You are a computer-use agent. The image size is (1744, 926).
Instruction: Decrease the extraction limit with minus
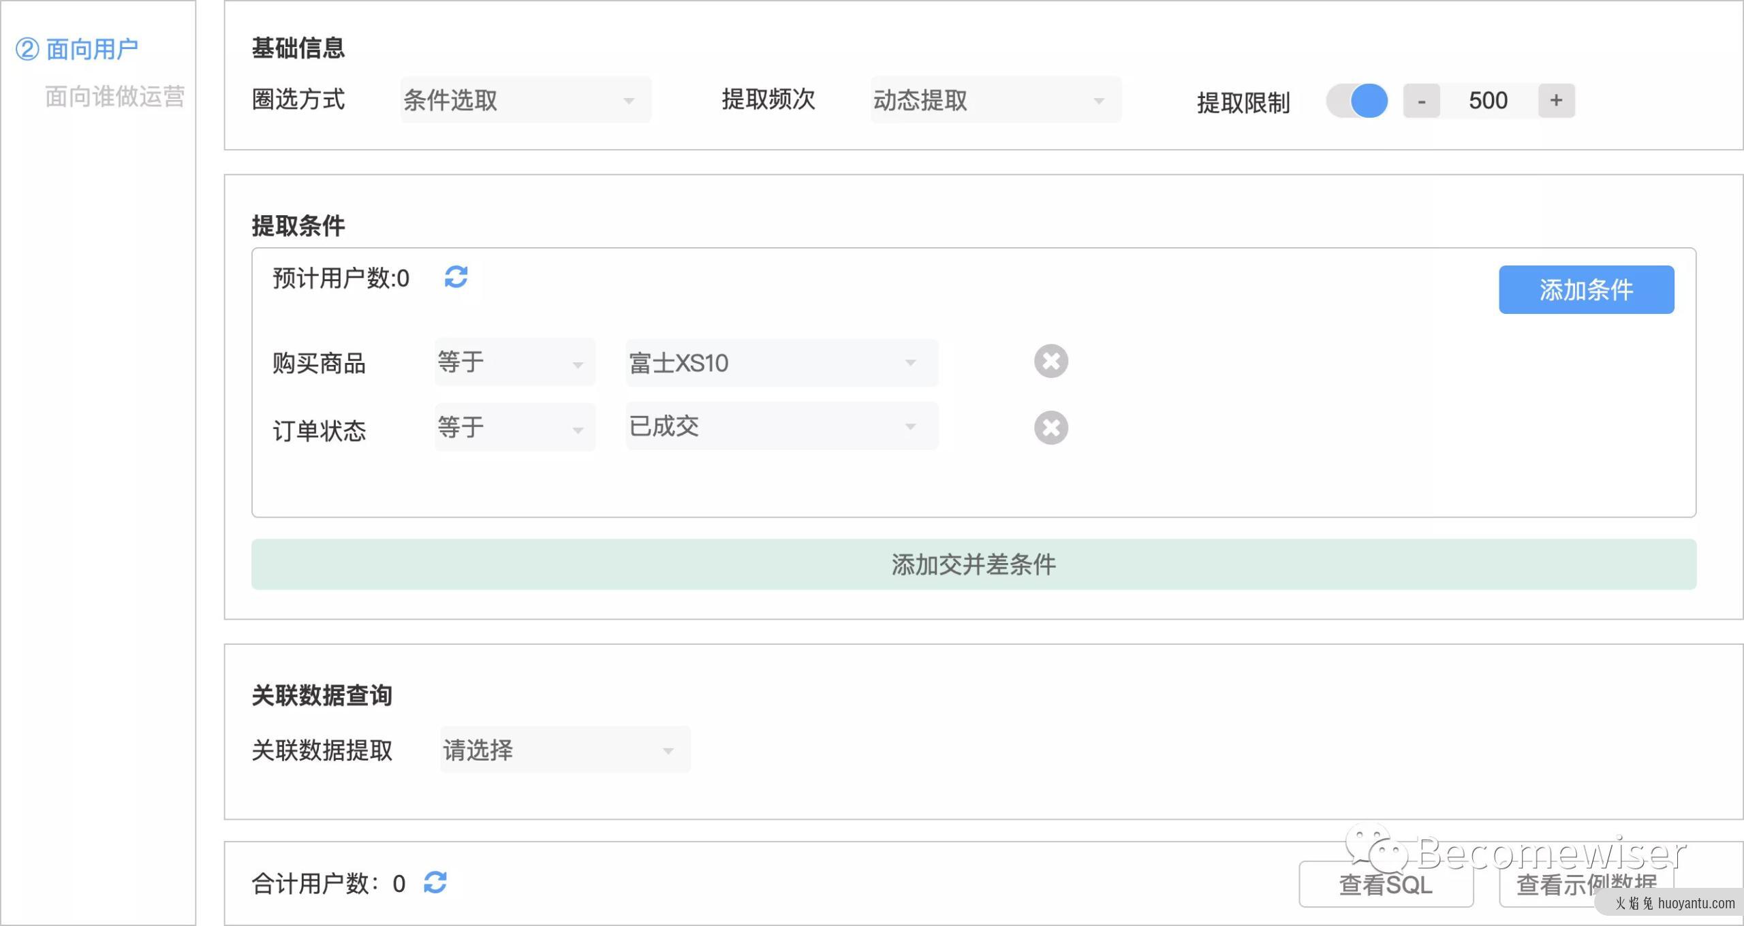pyautogui.click(x=1421, y=101)
